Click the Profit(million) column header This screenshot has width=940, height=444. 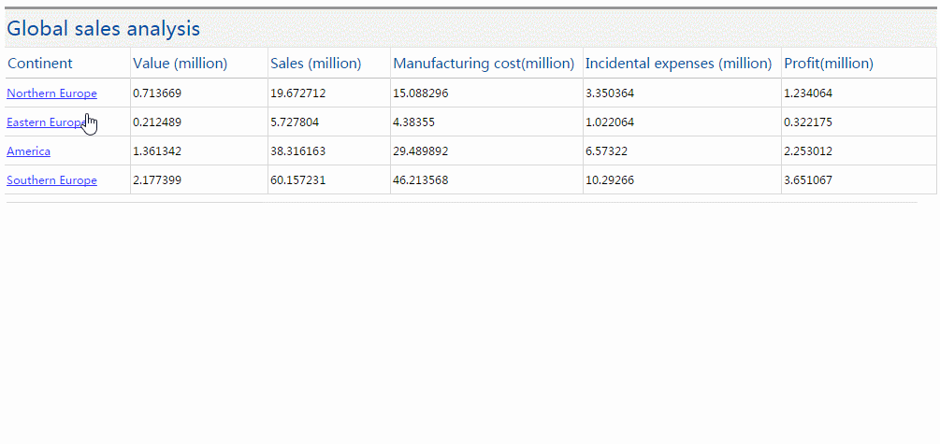829,63
